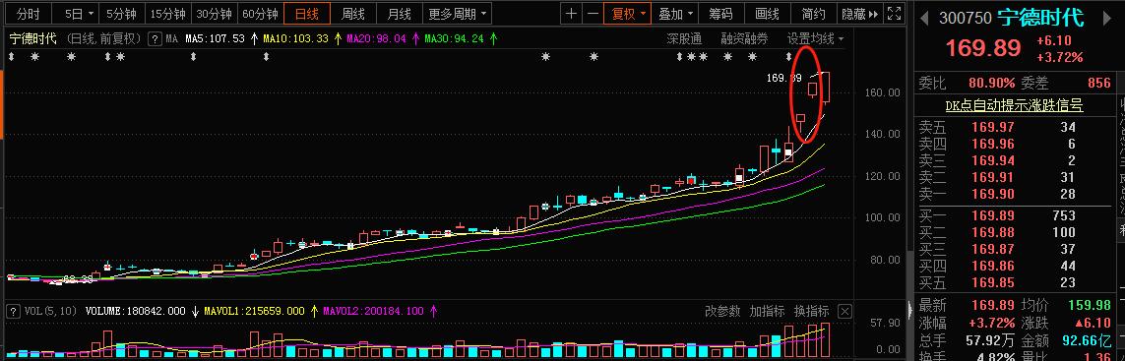The width and height of the screenshot is (1125, 361).
Task: Zoom in the chart with plus button
Action: tap(571, 13)
